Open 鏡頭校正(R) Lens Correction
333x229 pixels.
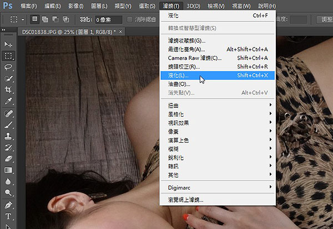pos(218,67)
